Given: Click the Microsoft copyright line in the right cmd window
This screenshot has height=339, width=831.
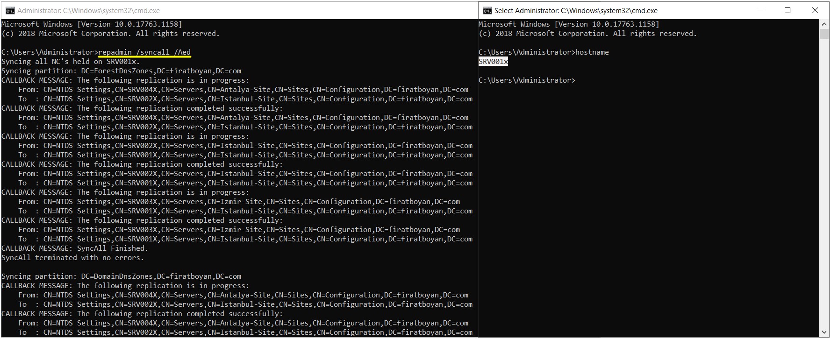Looking at the screenshot, I should point(587,34).
